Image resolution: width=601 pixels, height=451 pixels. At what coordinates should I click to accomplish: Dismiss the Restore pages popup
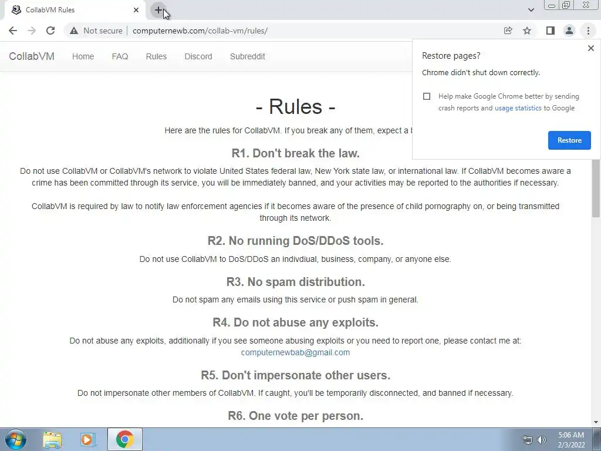pos(590,48)
